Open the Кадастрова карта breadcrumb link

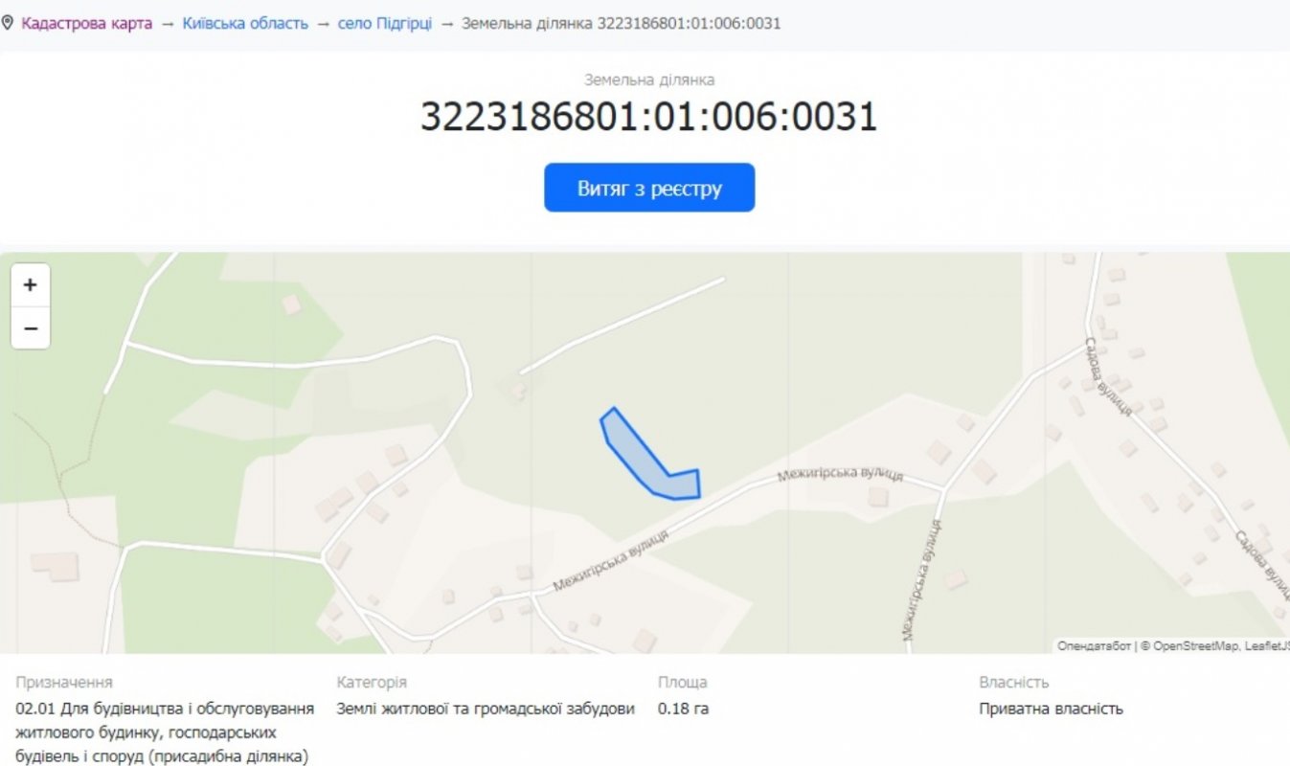(86, 23)
